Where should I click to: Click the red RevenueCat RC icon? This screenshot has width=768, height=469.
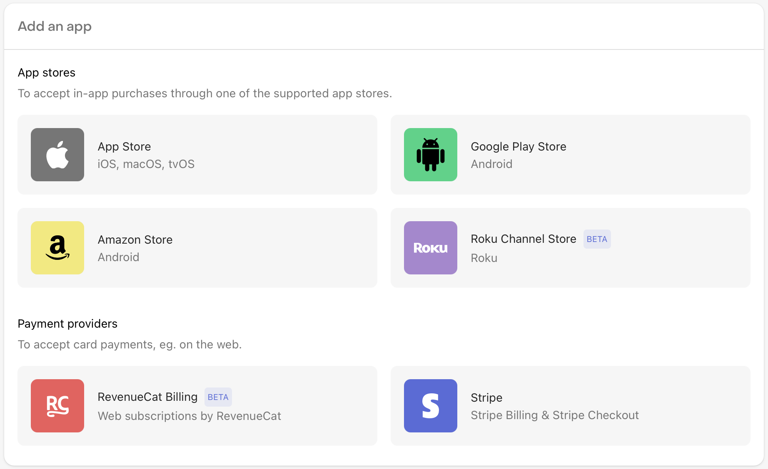pos(57,406)
